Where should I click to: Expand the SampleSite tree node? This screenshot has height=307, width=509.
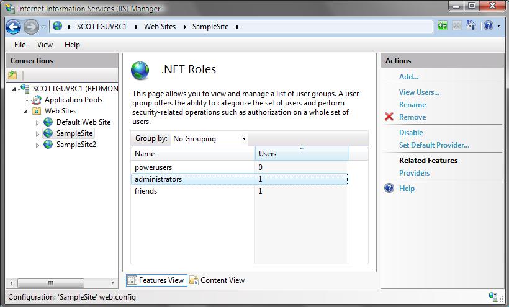tap(37, 134)
